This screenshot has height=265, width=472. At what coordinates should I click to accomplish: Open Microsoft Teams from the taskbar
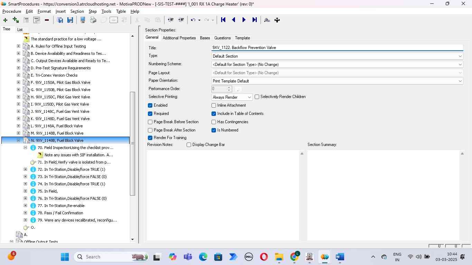pos(188,257)
